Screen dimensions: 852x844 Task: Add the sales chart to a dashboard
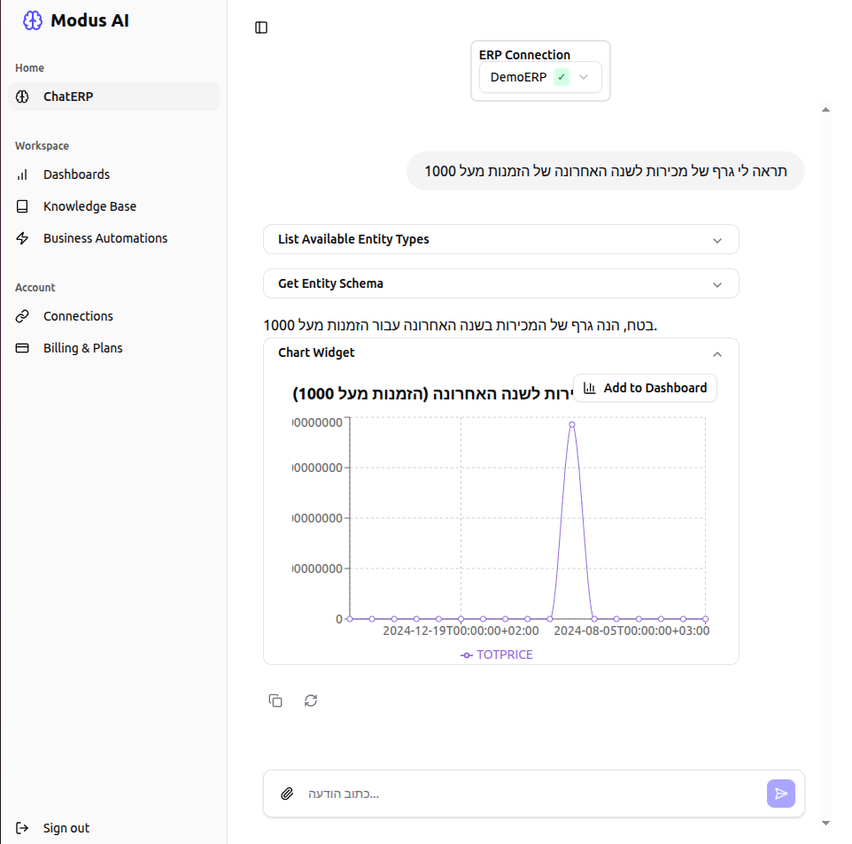tap(645, 388)
